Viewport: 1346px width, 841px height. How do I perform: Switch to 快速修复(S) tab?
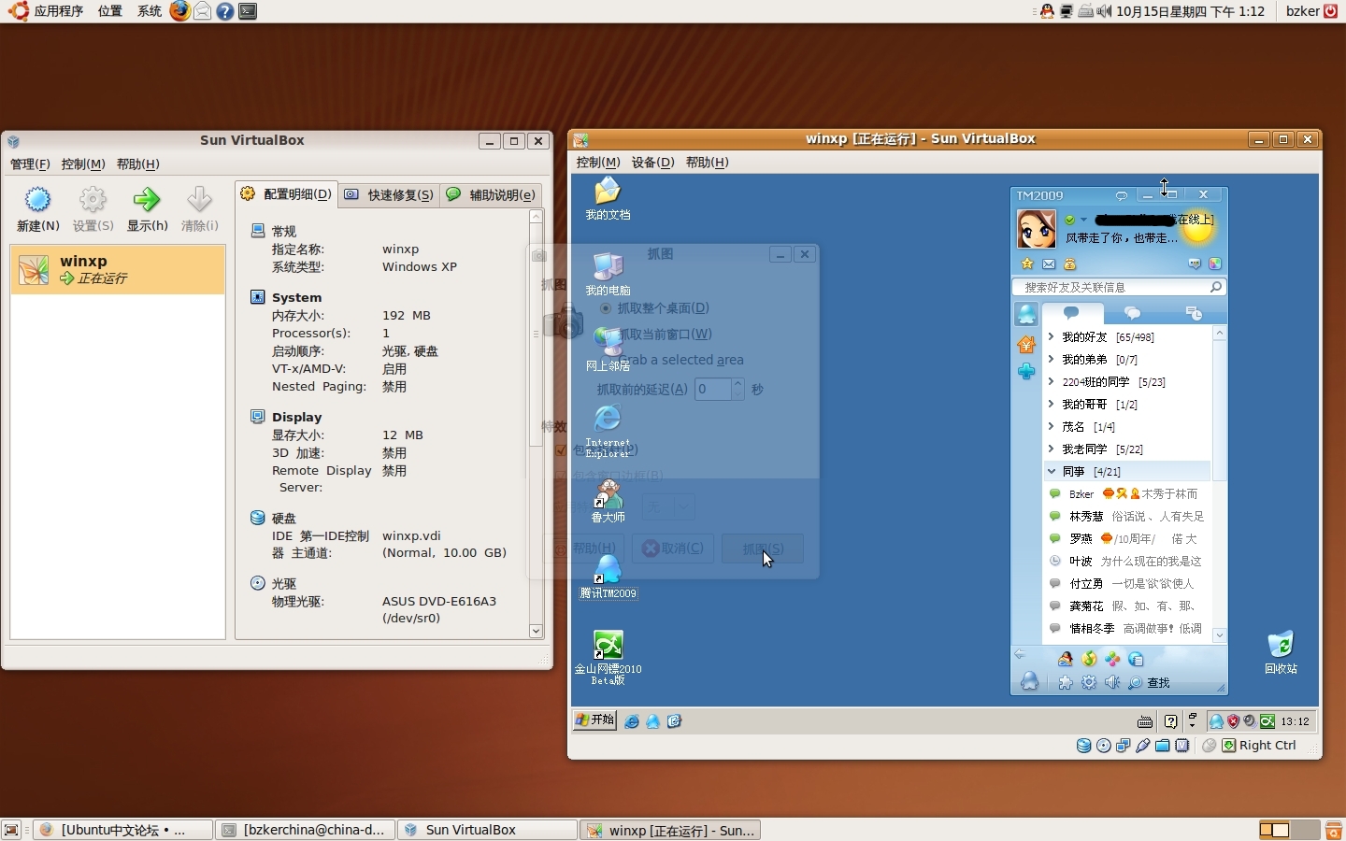tap(389, 194)
